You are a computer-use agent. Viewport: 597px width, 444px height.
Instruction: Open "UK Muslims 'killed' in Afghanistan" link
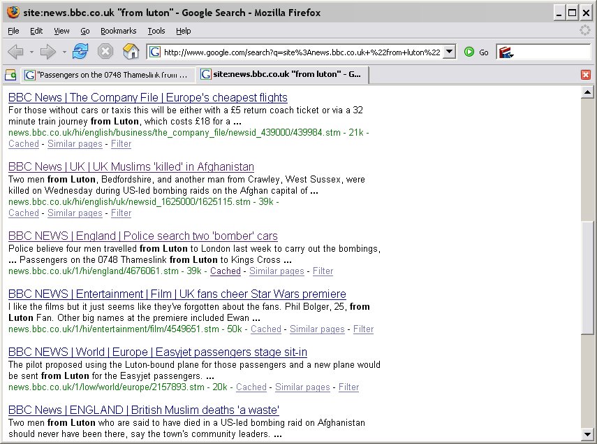point(131,167)
